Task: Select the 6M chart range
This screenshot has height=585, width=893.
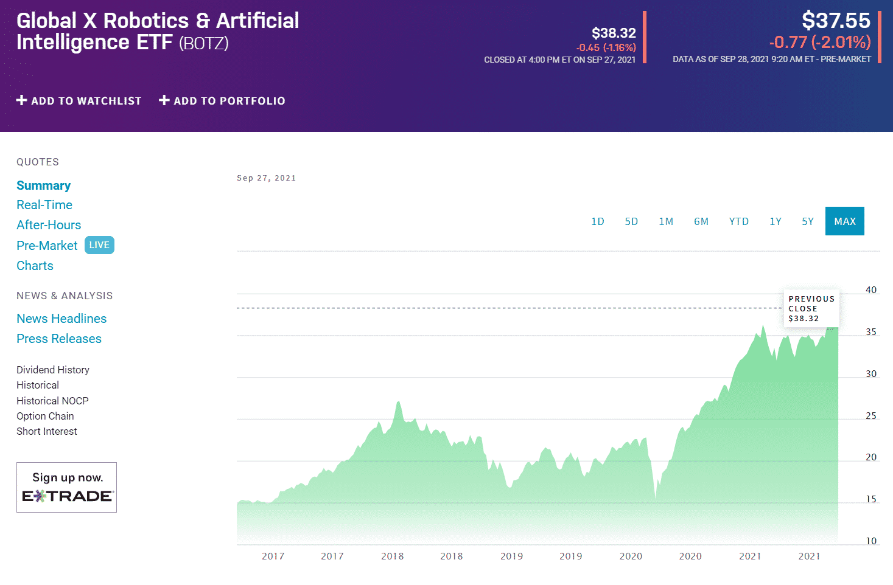Action: tap(701, 221)
